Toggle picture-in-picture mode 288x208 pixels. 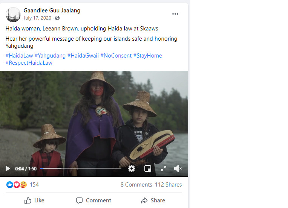(148, 169)
